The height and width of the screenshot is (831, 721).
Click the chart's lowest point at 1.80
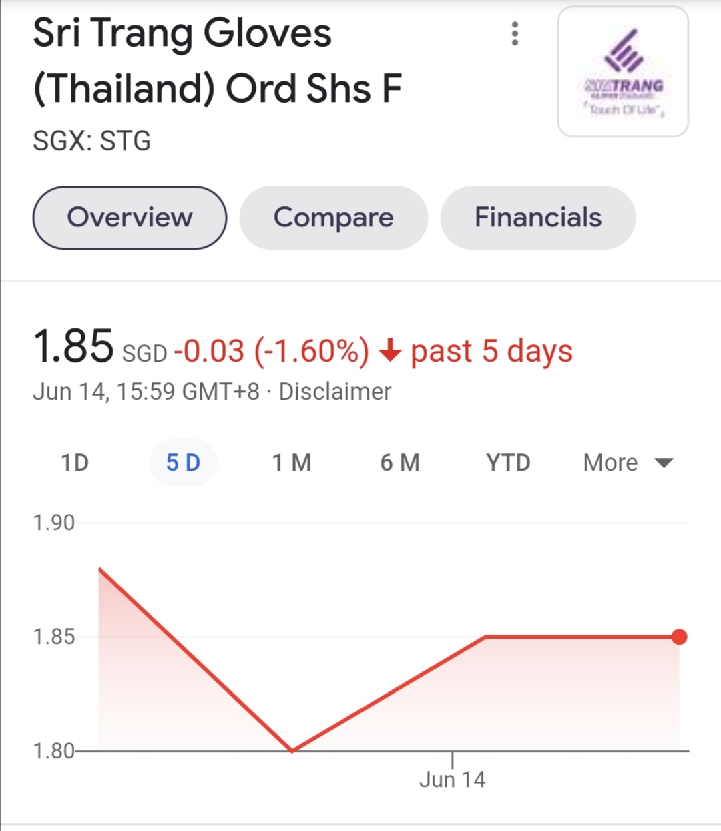click(292, 750)
